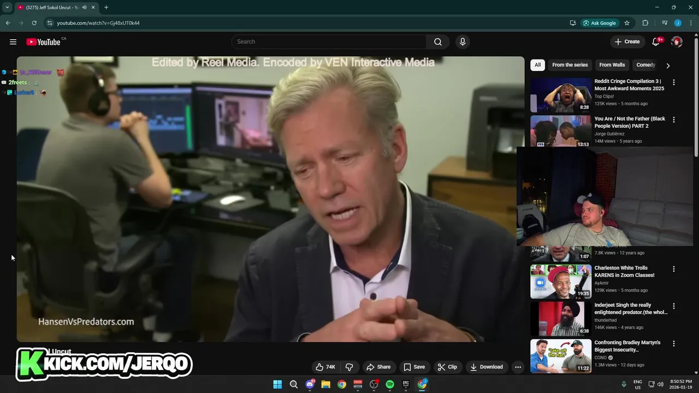Create a Clip of the video
Image resolution: width=699 pixels, height=393 pixels.
click(447, 367)
